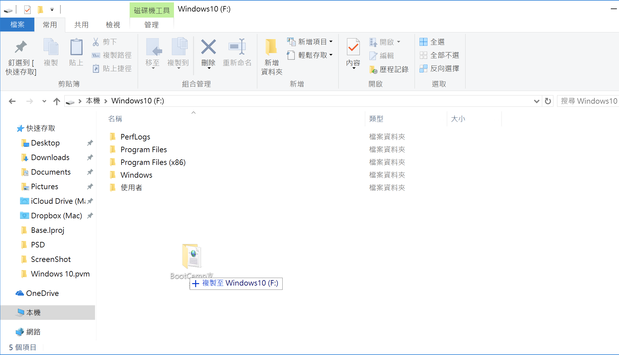Expand the Easy Access (輕鬆存取) dropdown
This screenshot has width=619, height=355.
click(331, 55)
